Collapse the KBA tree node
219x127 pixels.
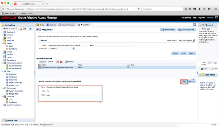(x=2, y=71)
